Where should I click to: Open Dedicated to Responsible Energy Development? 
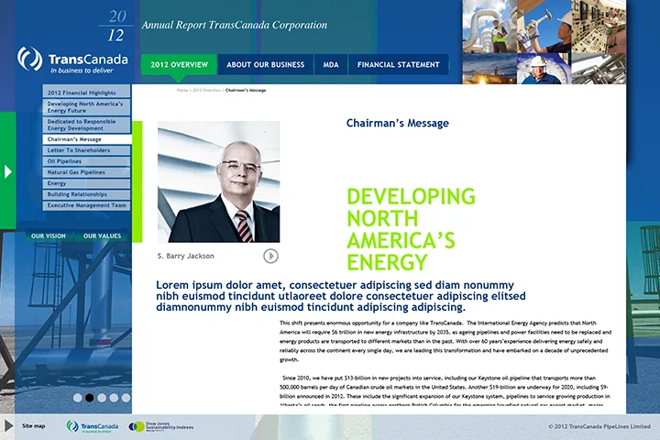[x=86, y=125]
